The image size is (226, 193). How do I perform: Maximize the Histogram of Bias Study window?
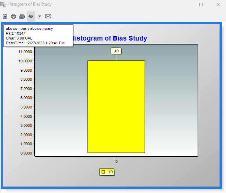pyautogui.click(x=201, y=5)
